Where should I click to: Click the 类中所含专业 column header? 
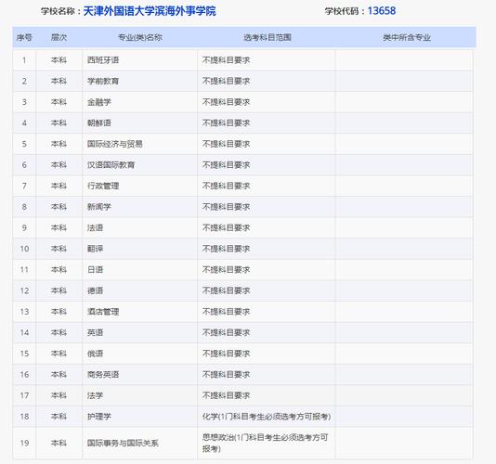coord(407,38)
